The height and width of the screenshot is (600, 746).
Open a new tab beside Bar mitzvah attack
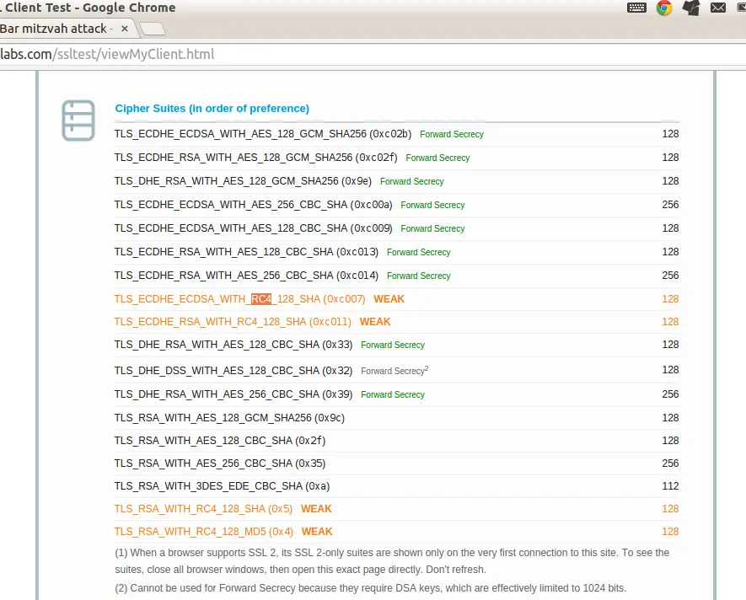click(153, 29)
